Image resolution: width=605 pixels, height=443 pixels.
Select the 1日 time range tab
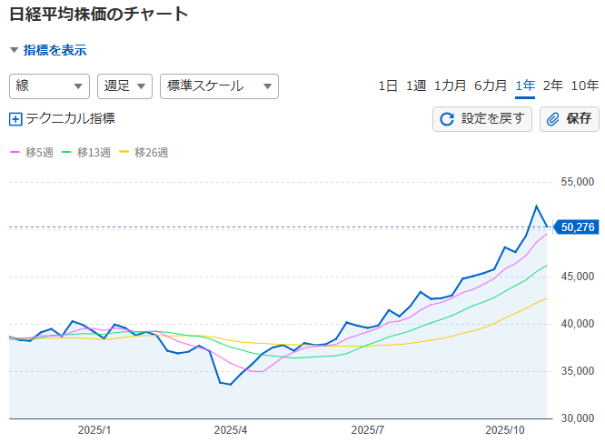click(388, 86)
